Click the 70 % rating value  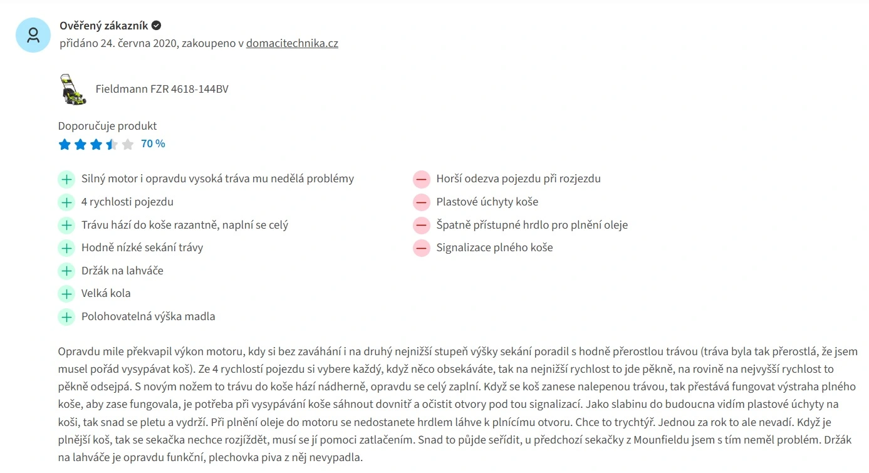tap(153, 144)
